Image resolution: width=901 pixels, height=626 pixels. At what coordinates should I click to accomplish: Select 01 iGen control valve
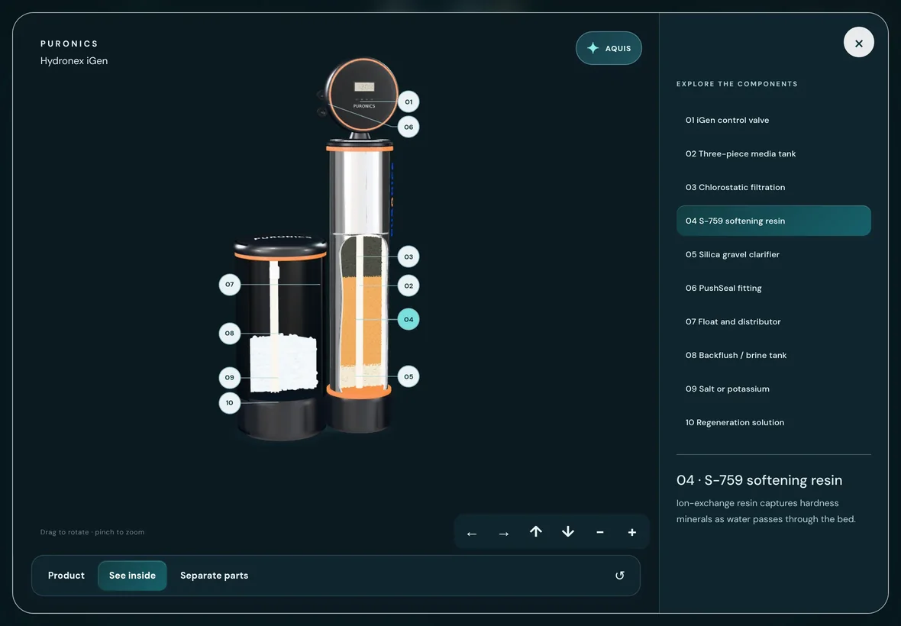pyautogui.click(x=773, y=120)
